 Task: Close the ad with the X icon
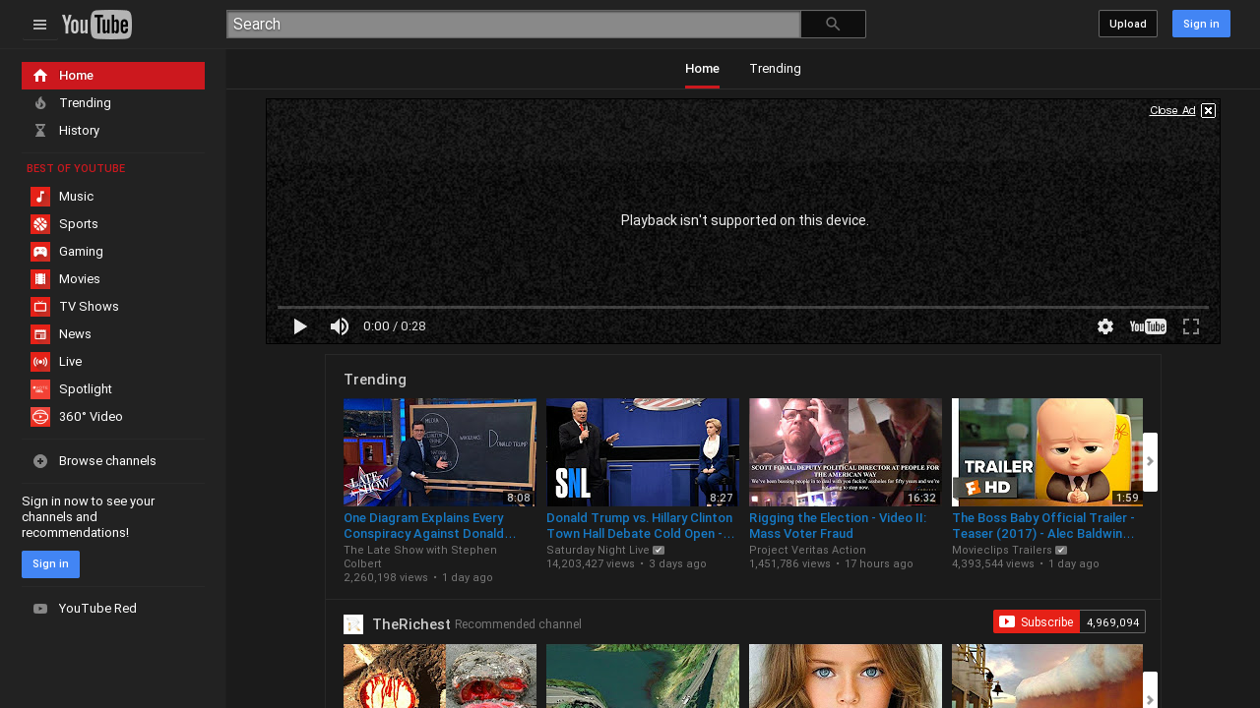pyautogui.click(x=1208, y=110)
